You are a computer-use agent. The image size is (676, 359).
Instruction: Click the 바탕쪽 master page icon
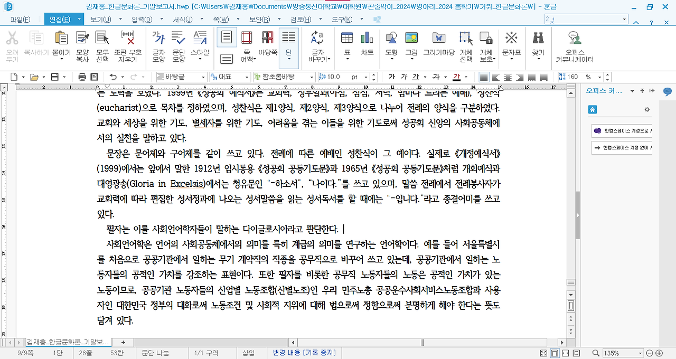click(x=268, y=38)
